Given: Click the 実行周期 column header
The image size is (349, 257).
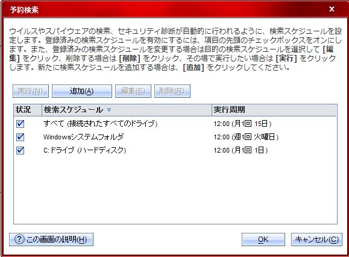Looking at the screenshot, I should (x=274, y=110).
